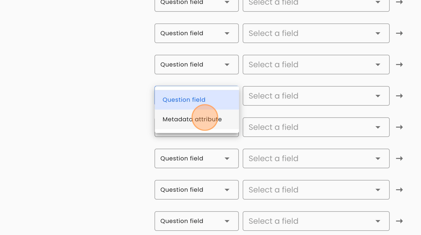This screenshot has width=421, height=235.
Task: Choose highlighted "Question field" option in open list
Action: [184, 100]
